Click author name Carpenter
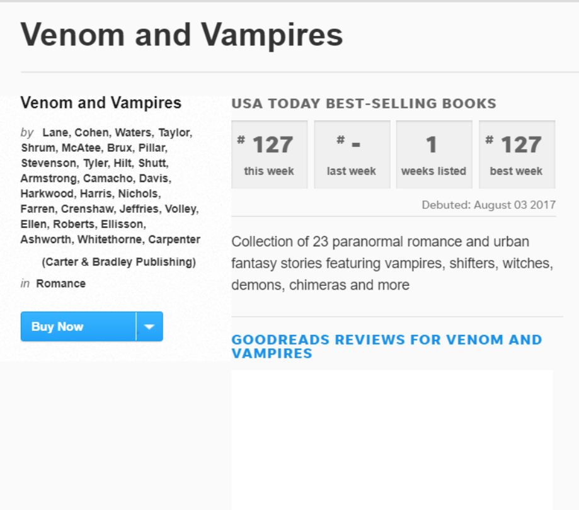The width and height of the screenshot is (579, 510). [x=175, y=239]
